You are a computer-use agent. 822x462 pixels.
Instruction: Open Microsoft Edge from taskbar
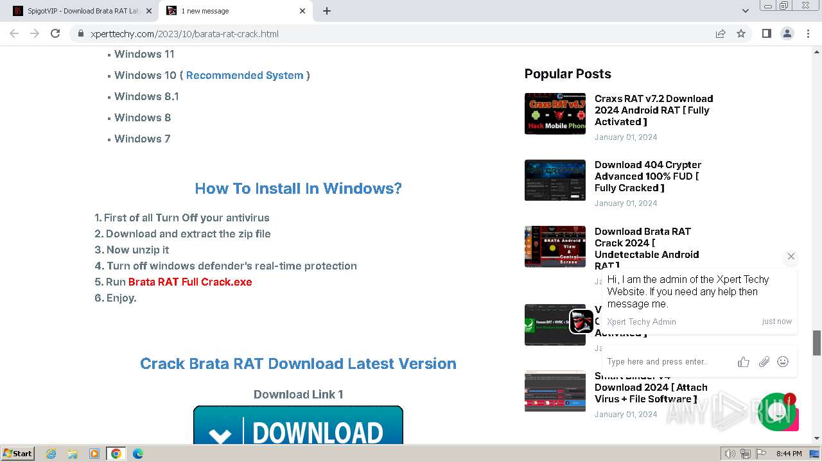pyautogui.click(x=138, y=454)
